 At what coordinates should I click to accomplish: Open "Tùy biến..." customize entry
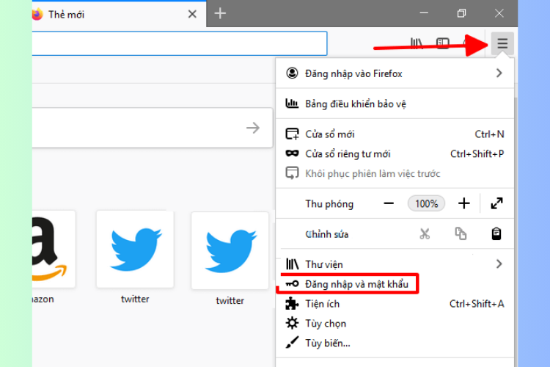(395, 343)
